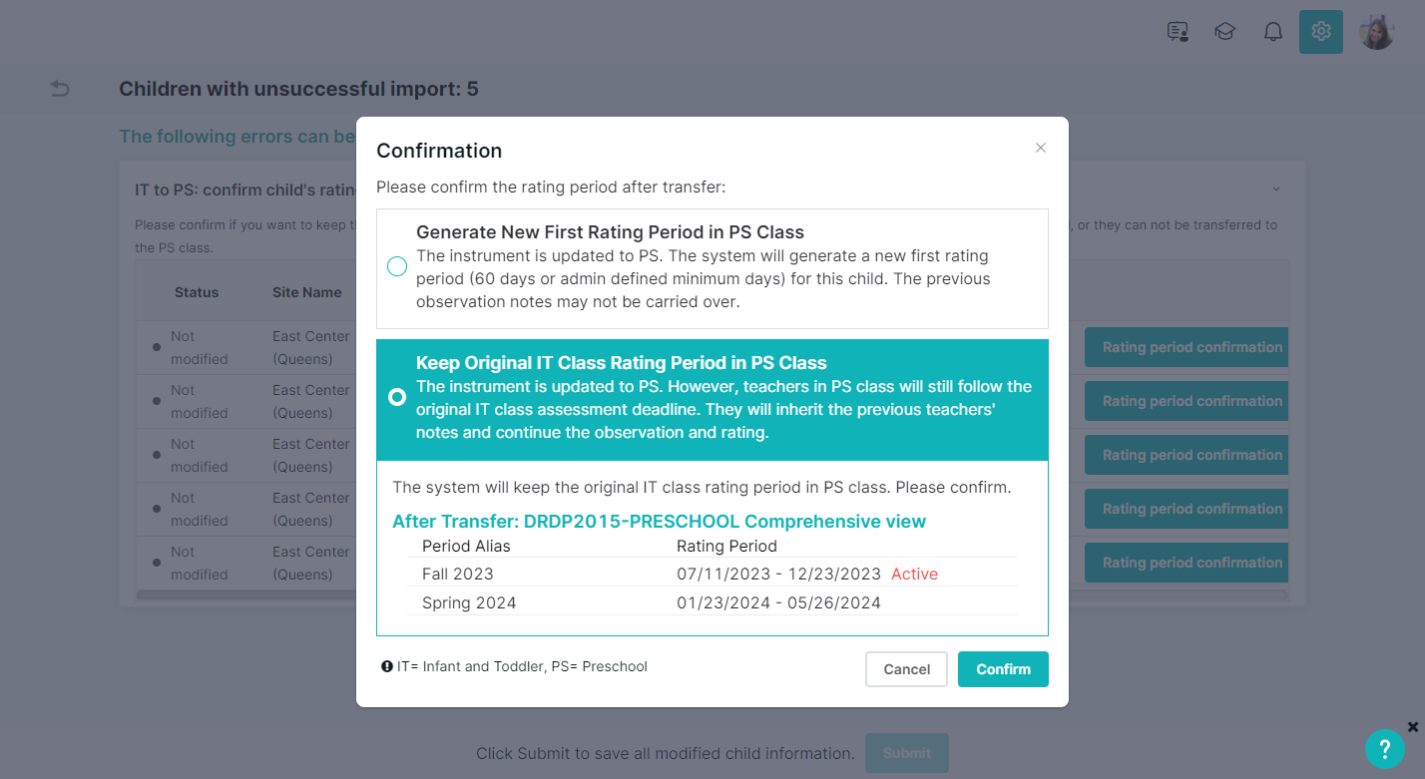Image resolution: width=1425 pixels, height=779 pixels.
Task: Go back using the undo arrow icon
Action: coord(60,89)
